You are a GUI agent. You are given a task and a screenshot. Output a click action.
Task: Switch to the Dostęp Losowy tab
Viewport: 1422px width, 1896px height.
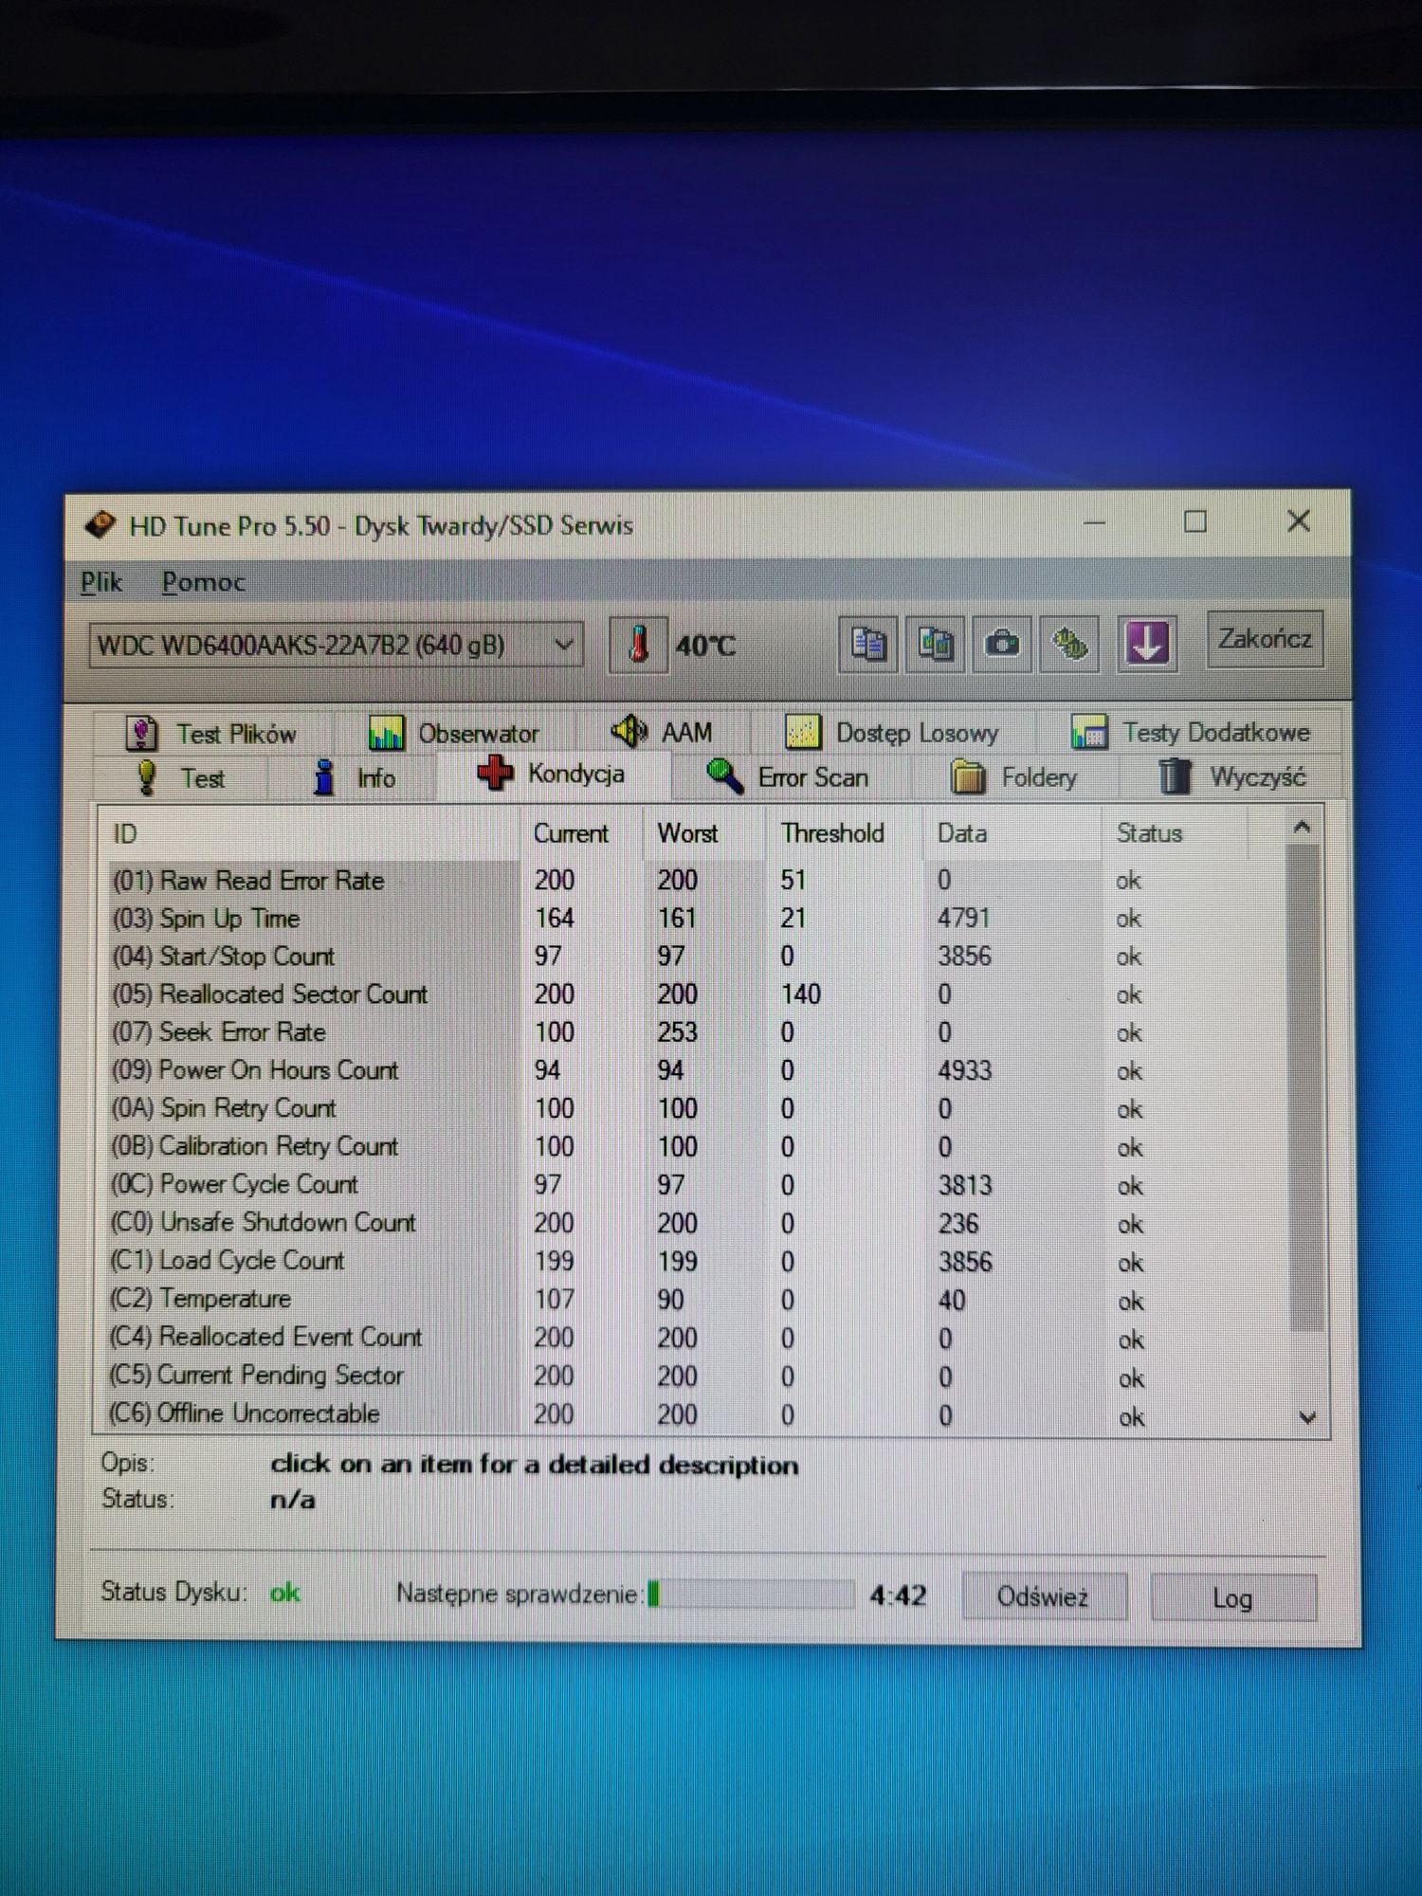tap(892, 732)
